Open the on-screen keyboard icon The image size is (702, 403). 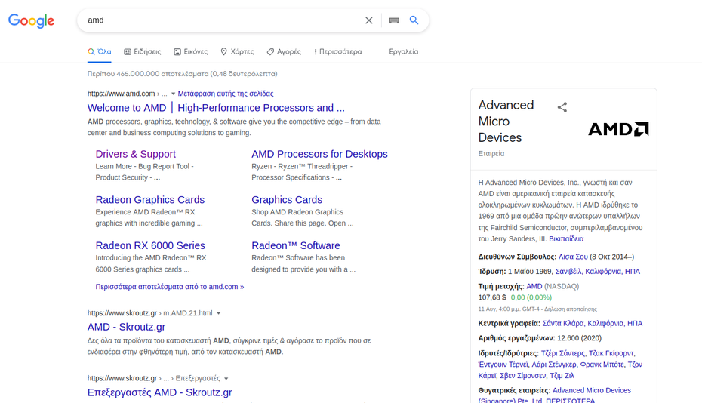394,20
